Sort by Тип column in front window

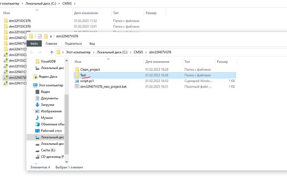coord(199,62)
